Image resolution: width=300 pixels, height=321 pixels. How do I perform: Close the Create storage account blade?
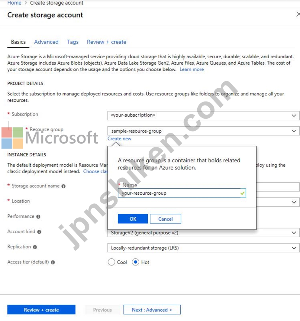(x=298, y=14)
